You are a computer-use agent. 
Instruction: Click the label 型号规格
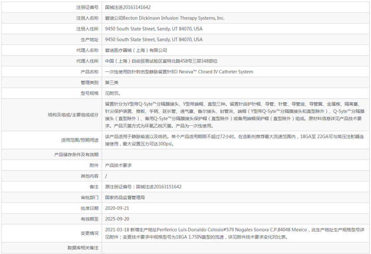[89, 94]
